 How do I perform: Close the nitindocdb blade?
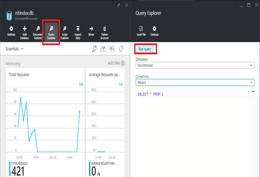tap(127, 5)
